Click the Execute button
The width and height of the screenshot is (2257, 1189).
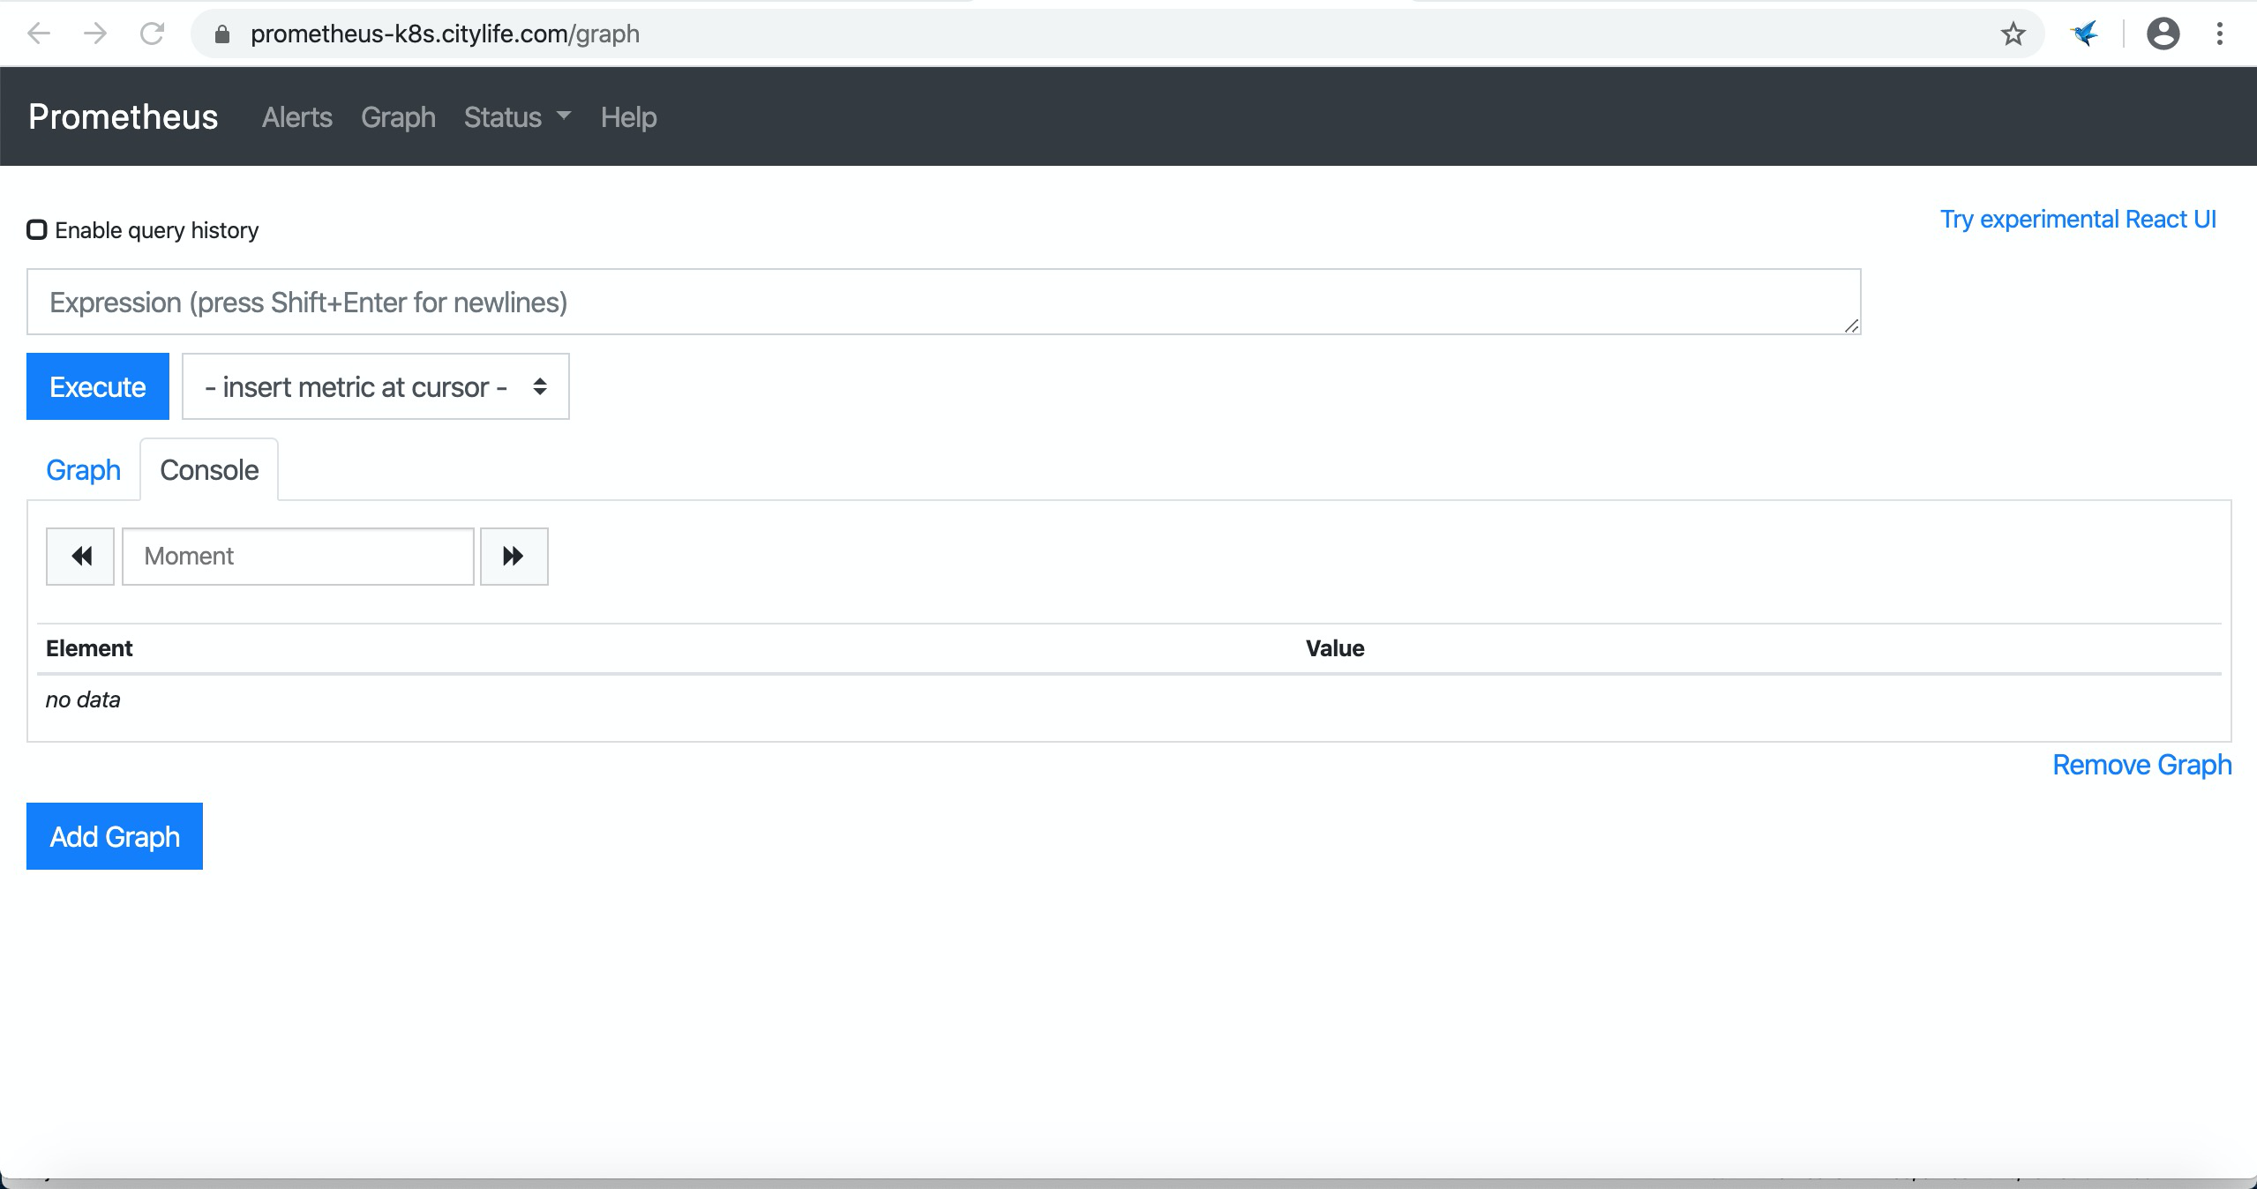click(98, 386)
